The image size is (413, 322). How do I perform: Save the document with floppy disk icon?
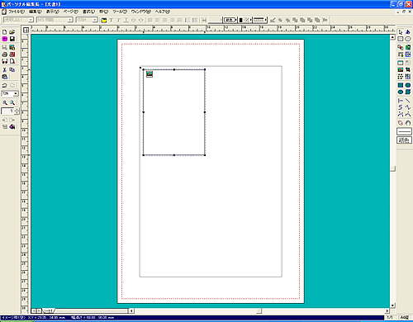coord(12,39)
